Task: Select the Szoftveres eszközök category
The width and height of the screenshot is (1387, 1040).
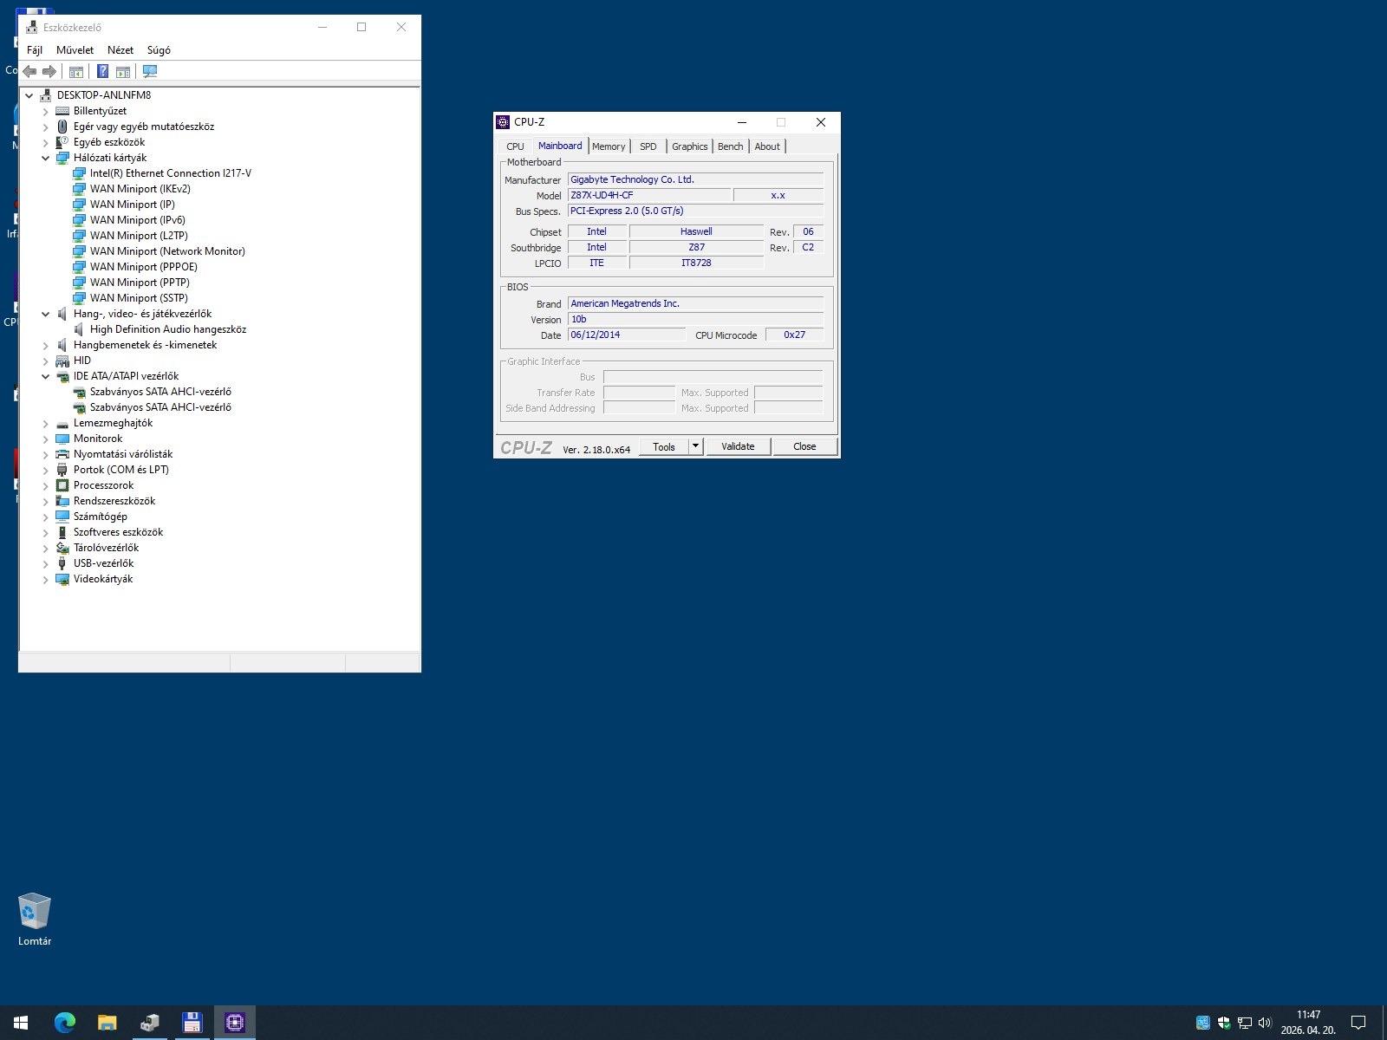Action: pos(118,532)
